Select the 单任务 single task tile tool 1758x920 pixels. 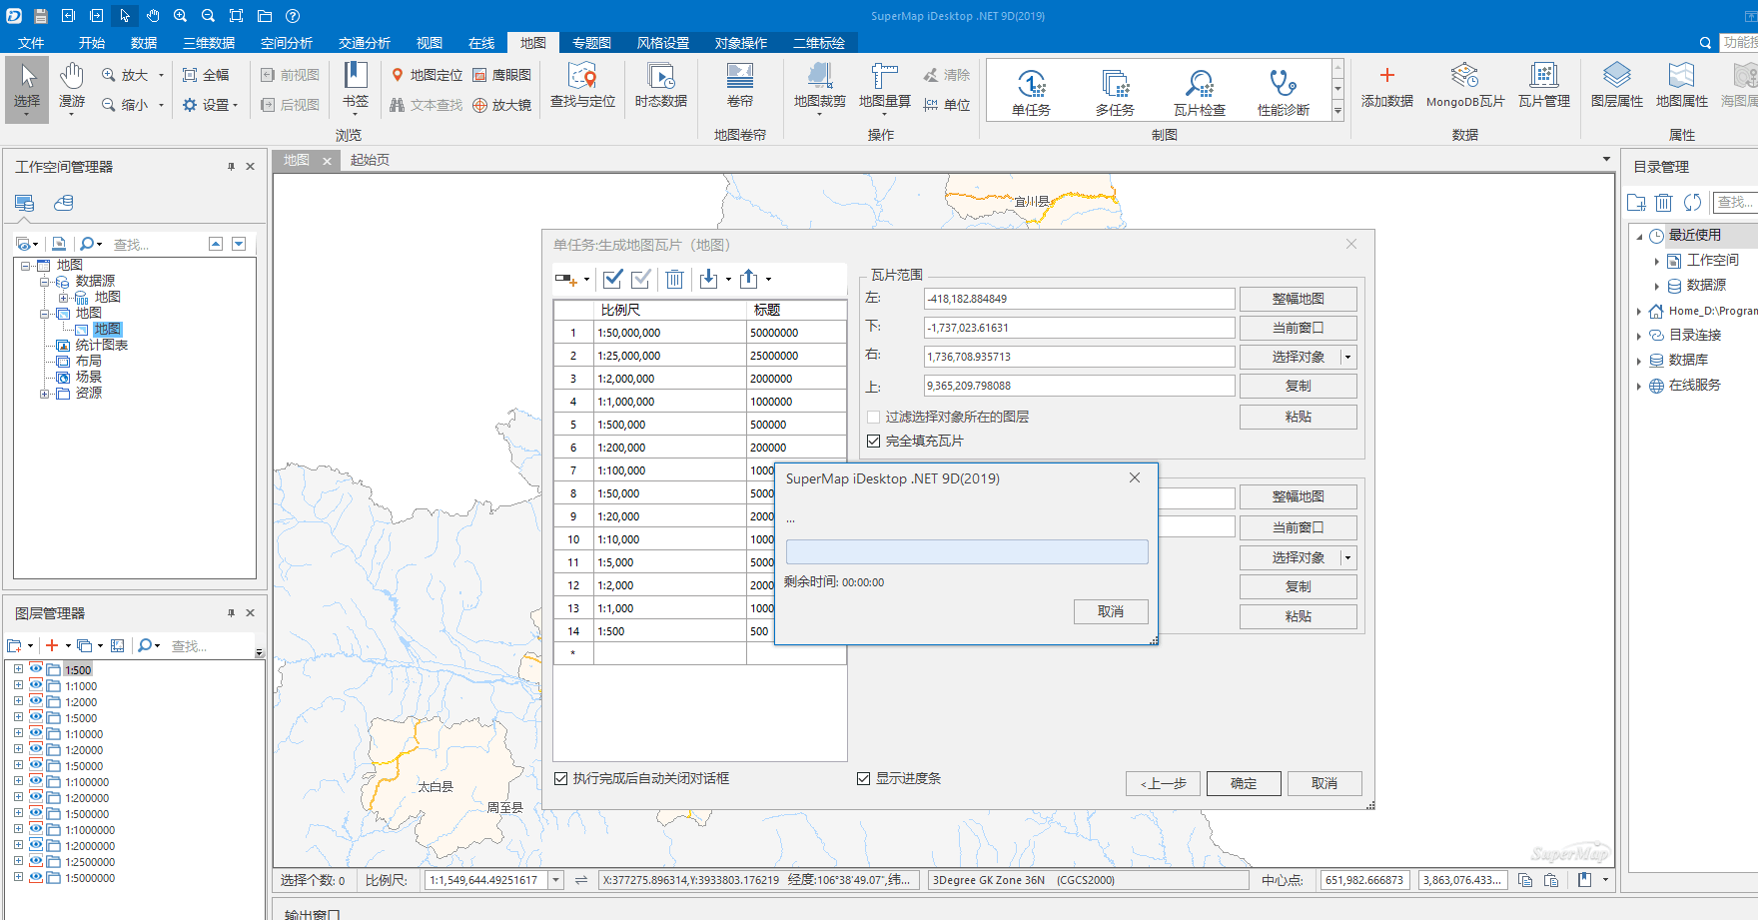point(1031,91)
